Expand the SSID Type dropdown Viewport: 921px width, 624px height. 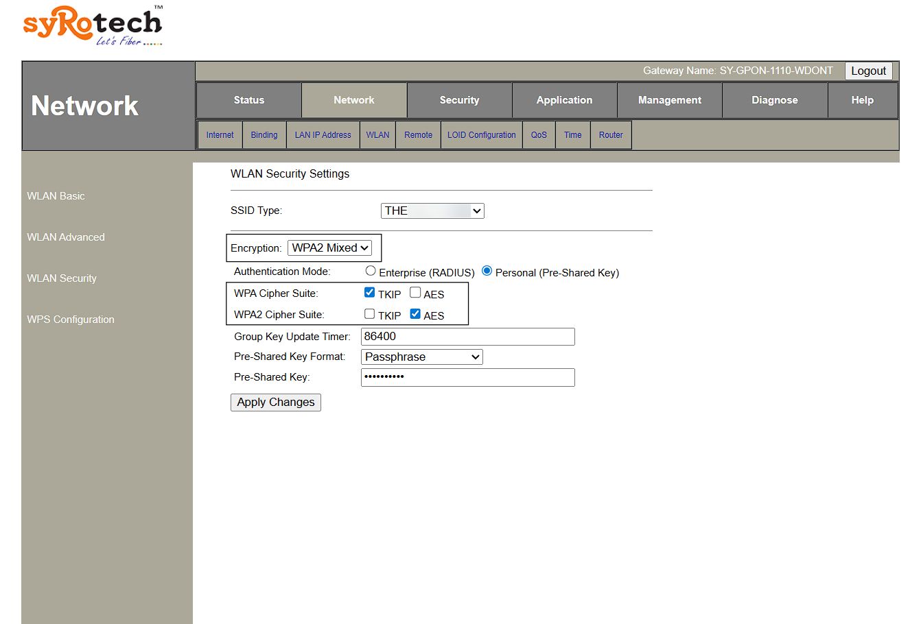pos(432,211)
